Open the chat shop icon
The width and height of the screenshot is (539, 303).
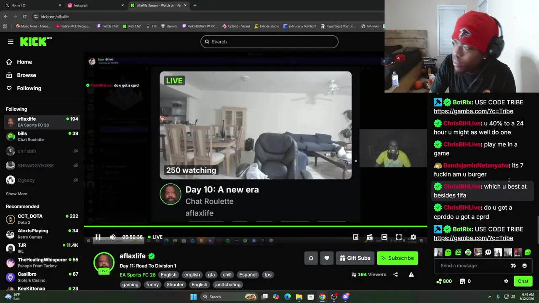(462, 281)
